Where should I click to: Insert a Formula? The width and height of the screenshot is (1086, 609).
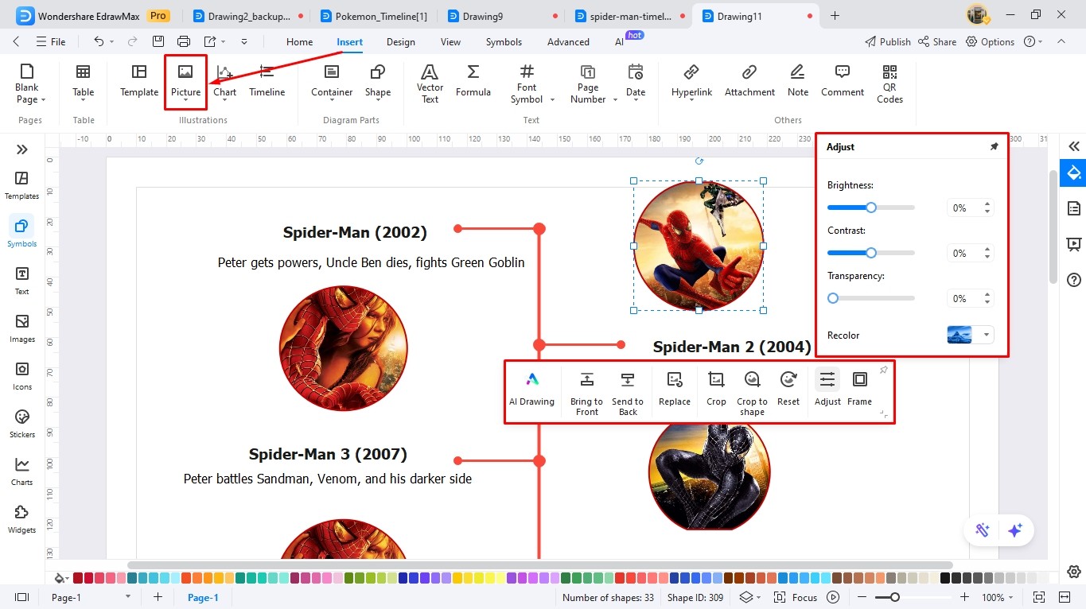pyautogui.click(x=473, y=82)
